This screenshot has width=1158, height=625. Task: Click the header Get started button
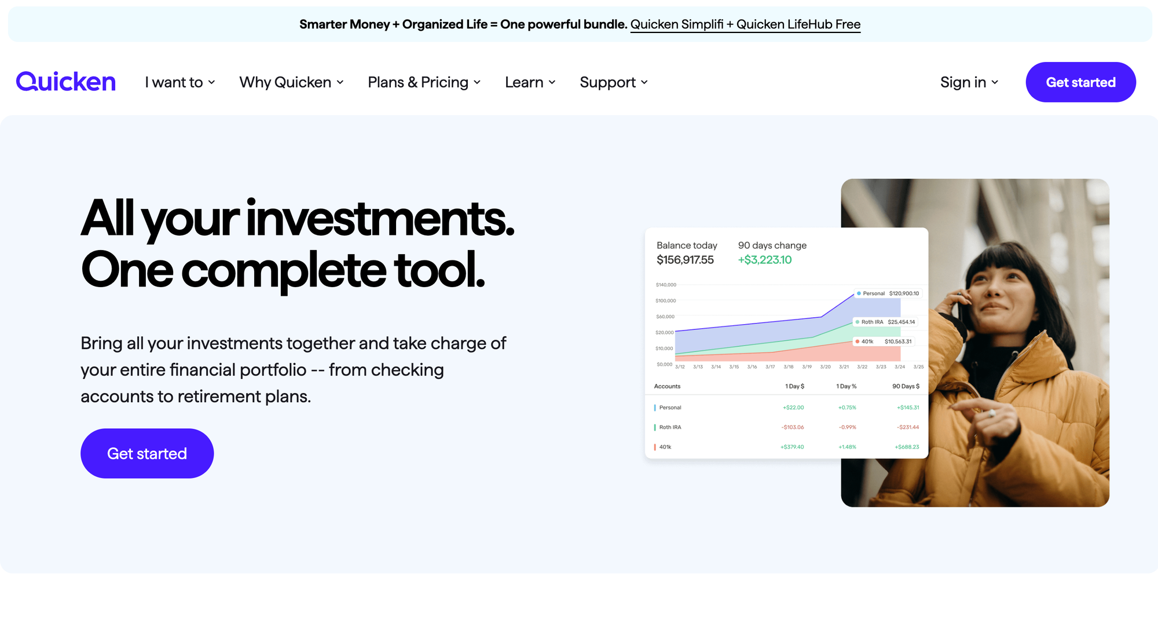1080,82
